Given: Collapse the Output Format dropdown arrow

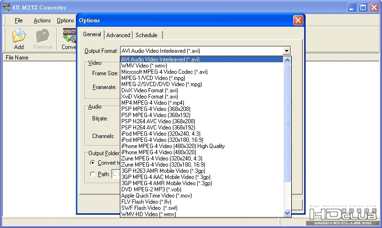Looking at the screenshot, I should pos(286,51).
